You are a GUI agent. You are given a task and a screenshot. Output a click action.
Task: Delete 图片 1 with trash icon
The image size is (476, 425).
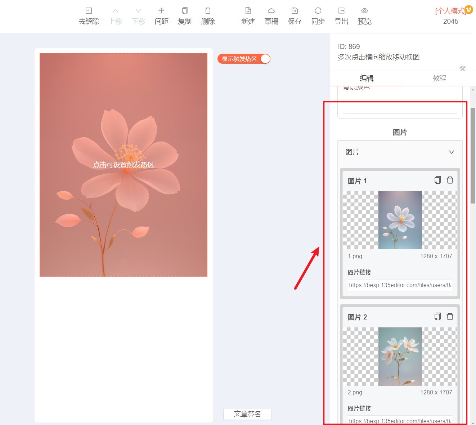pos(450,180)
